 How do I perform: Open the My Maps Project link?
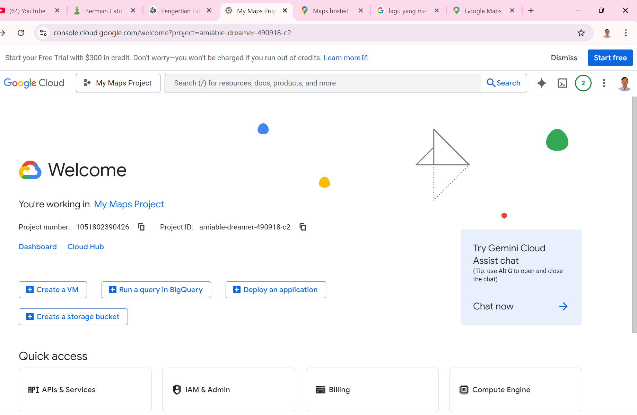[129, 204]
